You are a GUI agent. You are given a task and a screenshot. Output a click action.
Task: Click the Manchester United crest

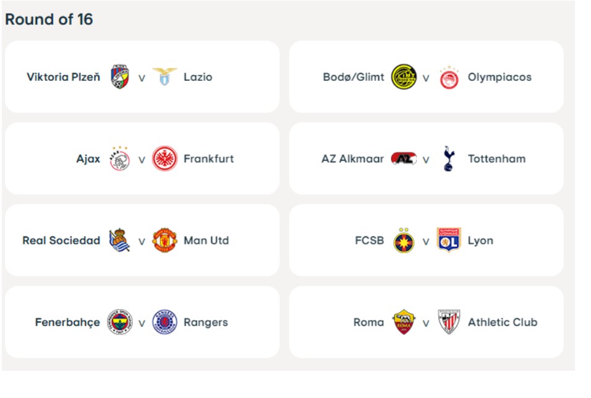164,240
